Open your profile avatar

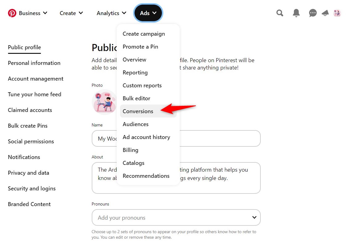[337, 13]
